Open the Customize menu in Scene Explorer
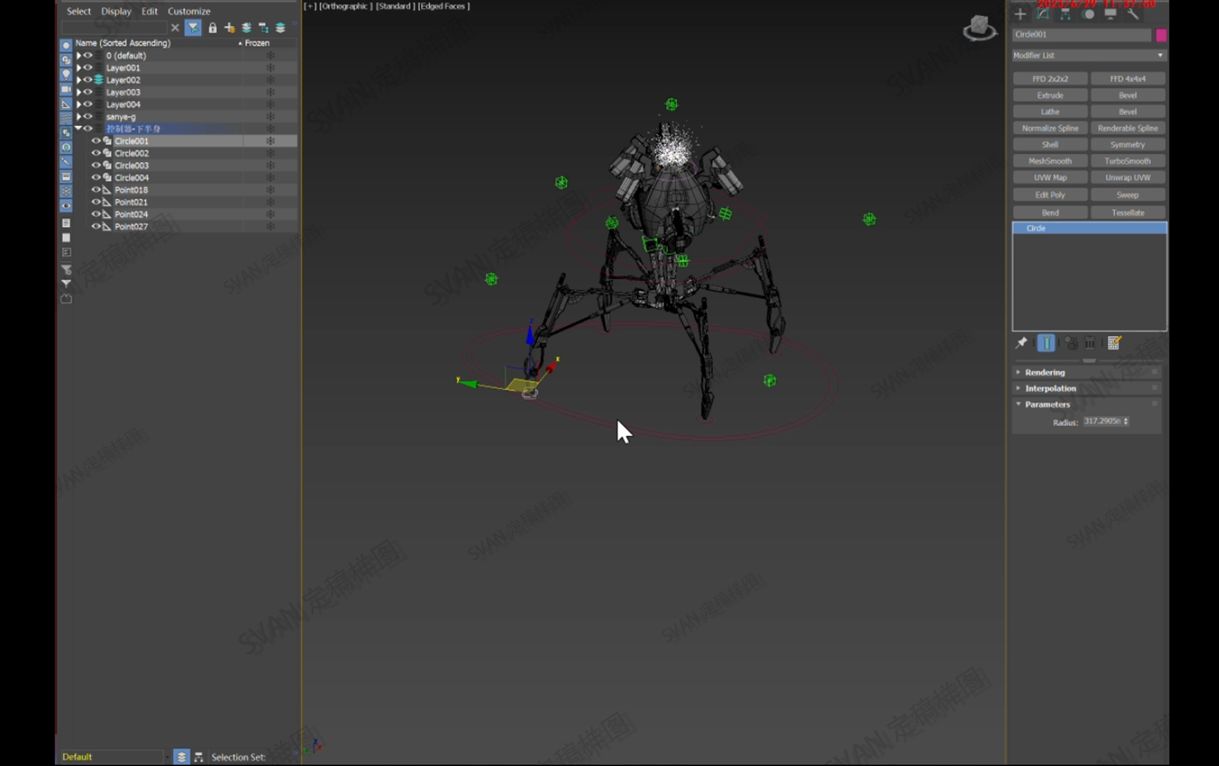Image resolution: width=1219 pixels, height=766 pixels. tap(189, 11)
